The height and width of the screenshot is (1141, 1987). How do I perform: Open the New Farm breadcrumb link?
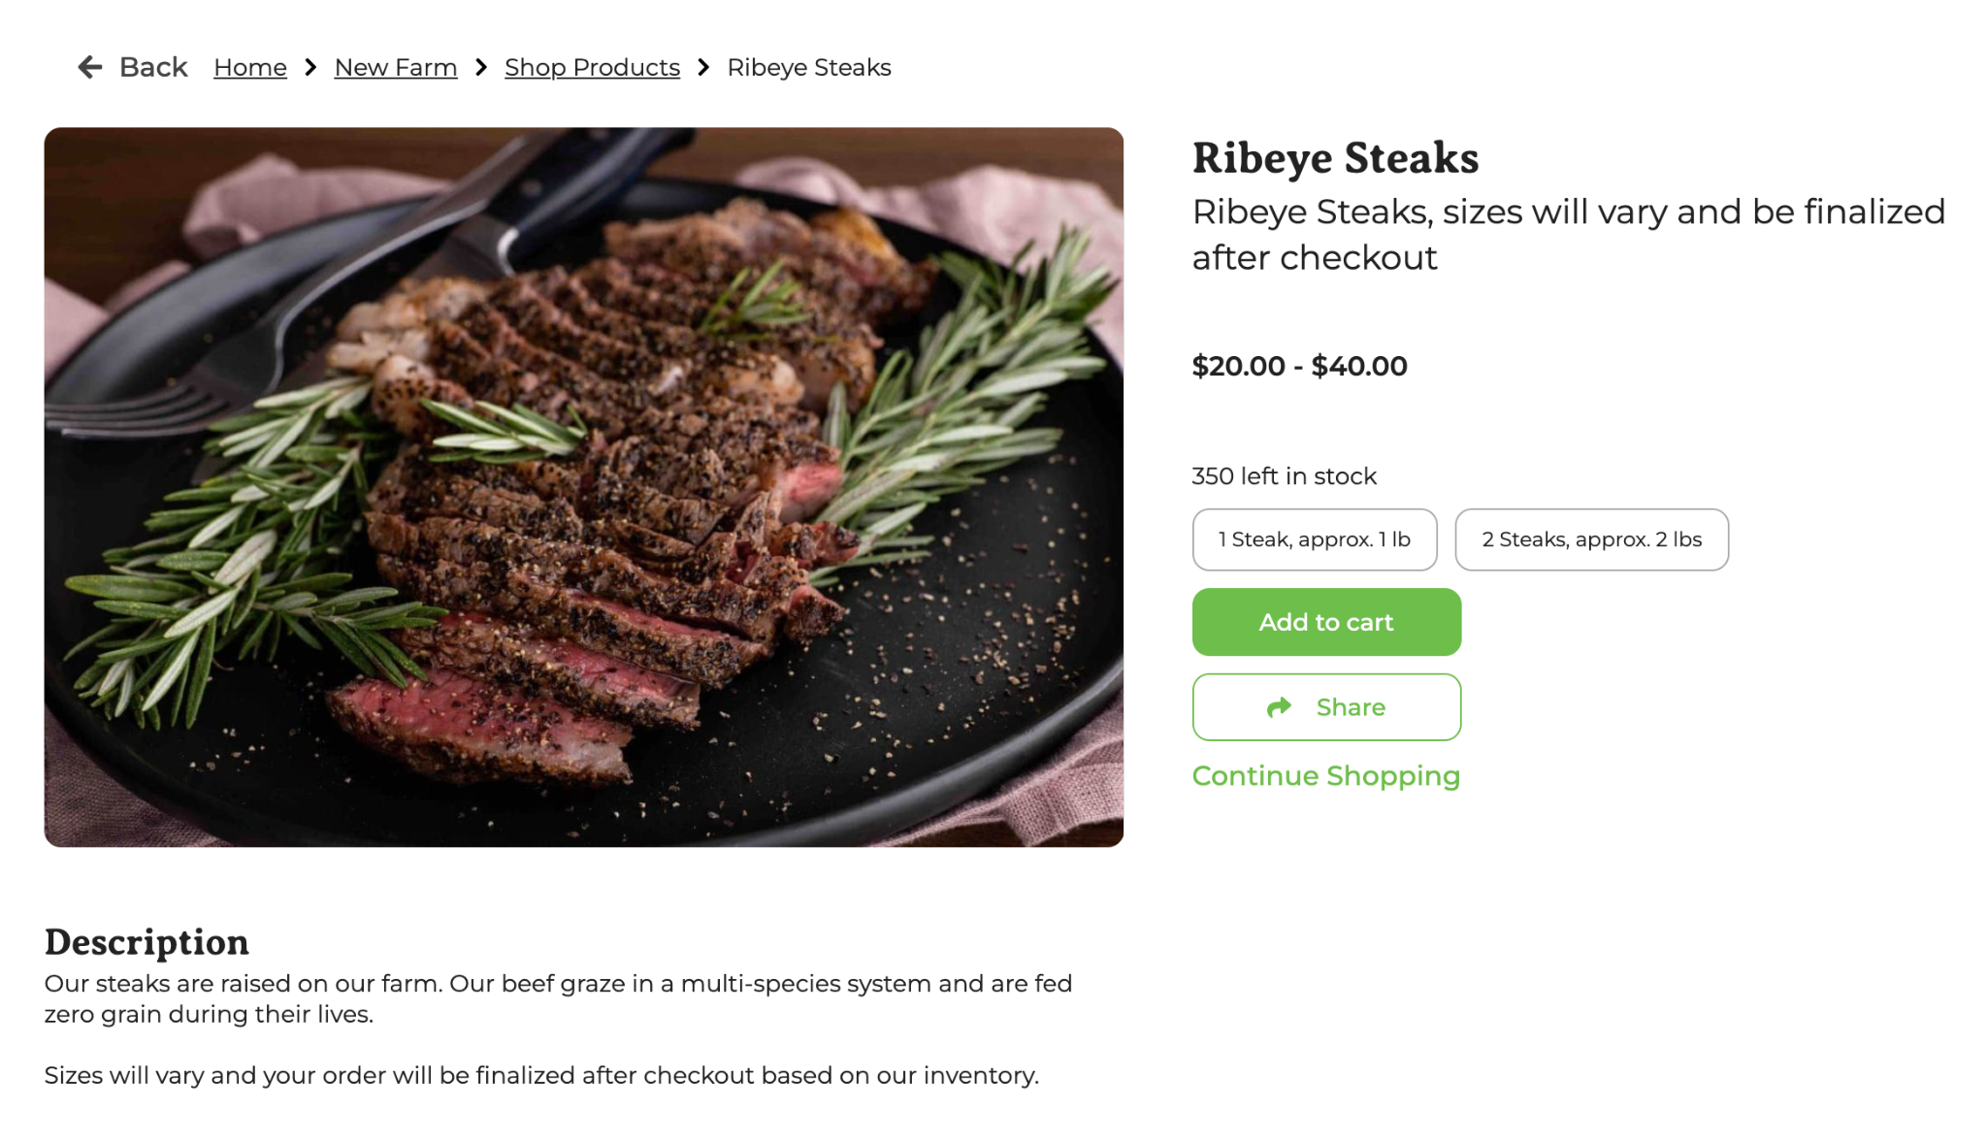point(396,67)
